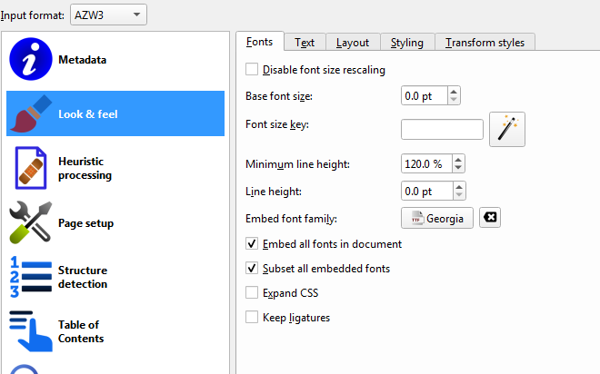Switch to the Transform styles tab

(x=485, y=42)
